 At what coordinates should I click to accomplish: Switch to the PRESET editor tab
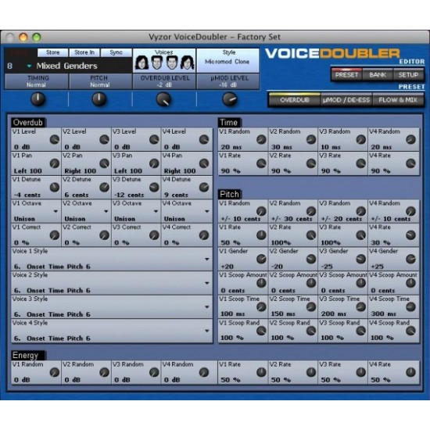346,75
